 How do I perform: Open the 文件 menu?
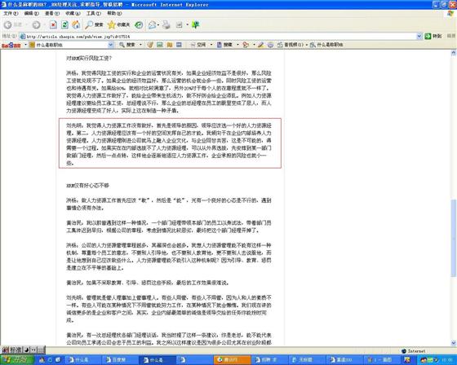(x=11, y=13)
